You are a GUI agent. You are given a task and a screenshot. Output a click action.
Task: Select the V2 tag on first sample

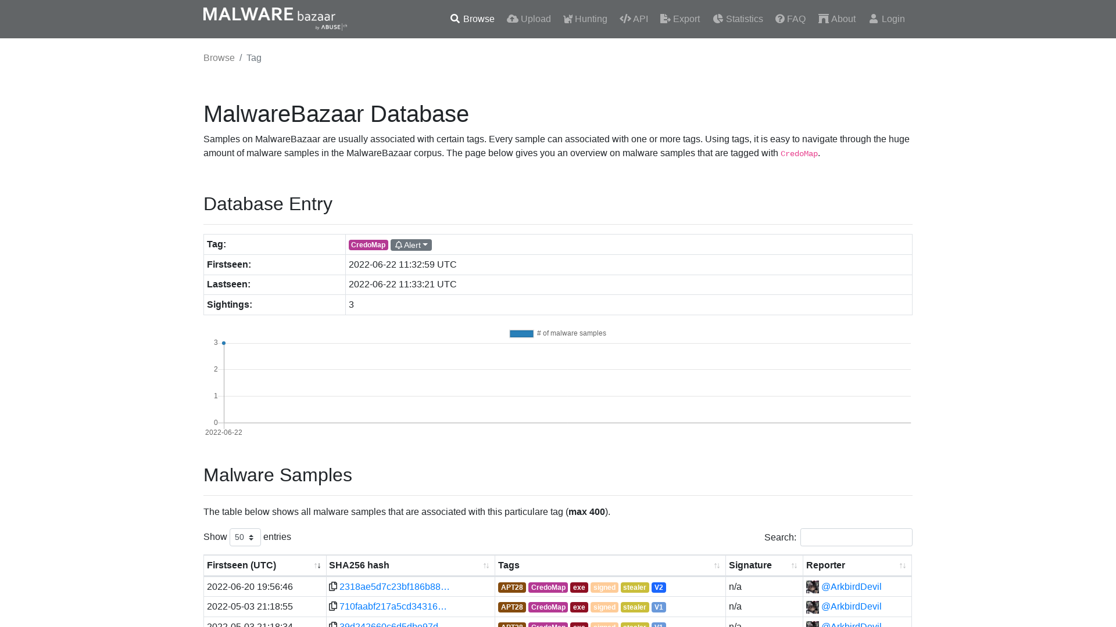pos(659,587)
